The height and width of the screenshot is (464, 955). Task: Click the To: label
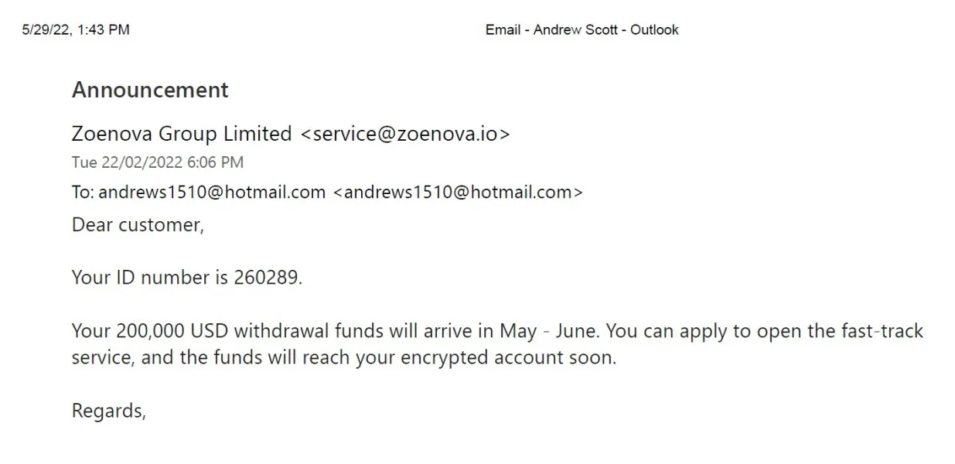83,192
